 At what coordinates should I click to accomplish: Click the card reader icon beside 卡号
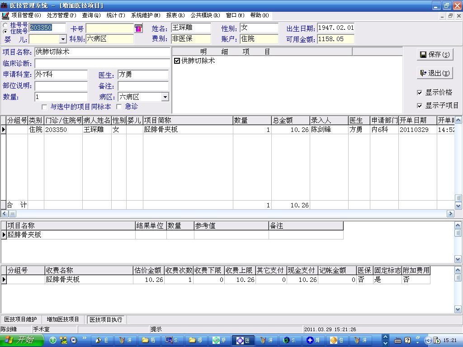(138, 28)
